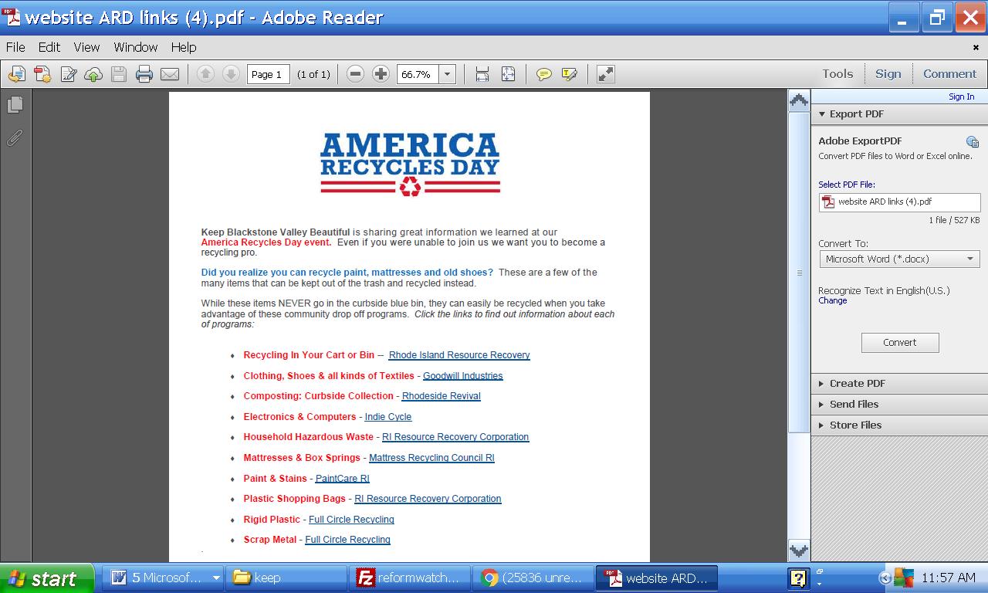The width and height of the screenshot is (988, 593).
Task: Switch to read mode view
Action: coord(606,74)
